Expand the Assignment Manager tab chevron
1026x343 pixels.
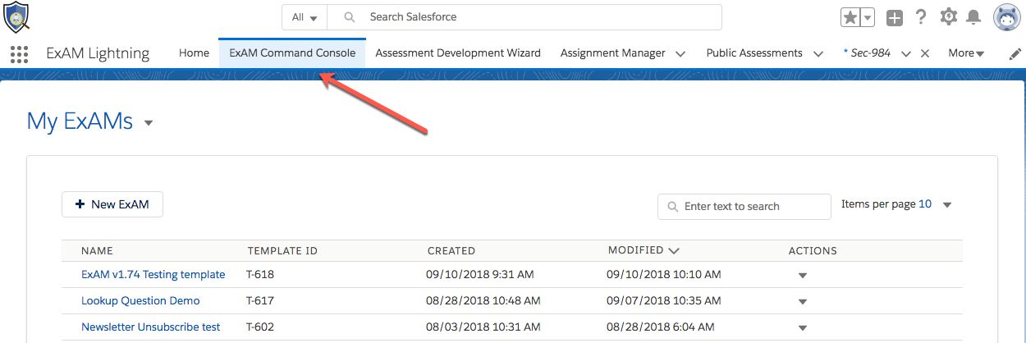click(x=680, y=54)
